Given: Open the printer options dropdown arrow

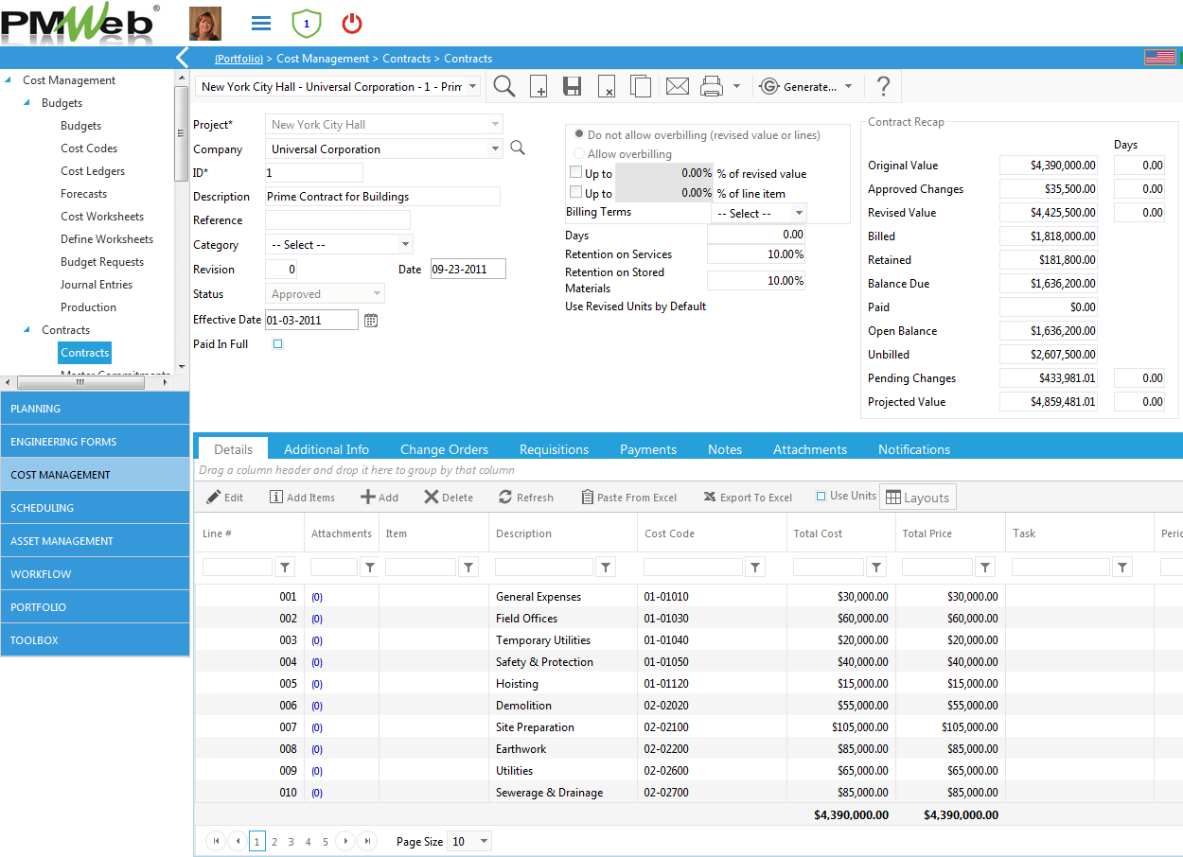Looking at the screenshot, I should click(x=736, y=86).
